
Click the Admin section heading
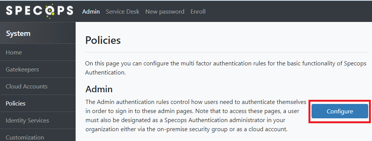[99, 89]
